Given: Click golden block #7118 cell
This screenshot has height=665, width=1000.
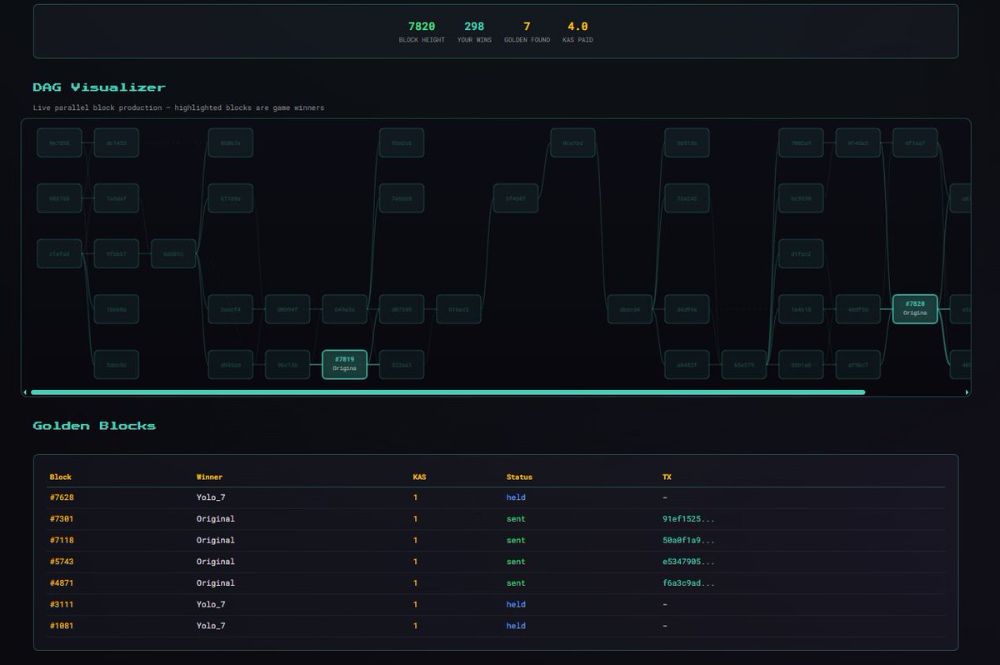Looking at the screenshot, I should tap(62, 540).
